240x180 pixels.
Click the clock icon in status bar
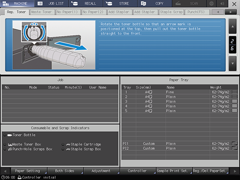point(3,177)
